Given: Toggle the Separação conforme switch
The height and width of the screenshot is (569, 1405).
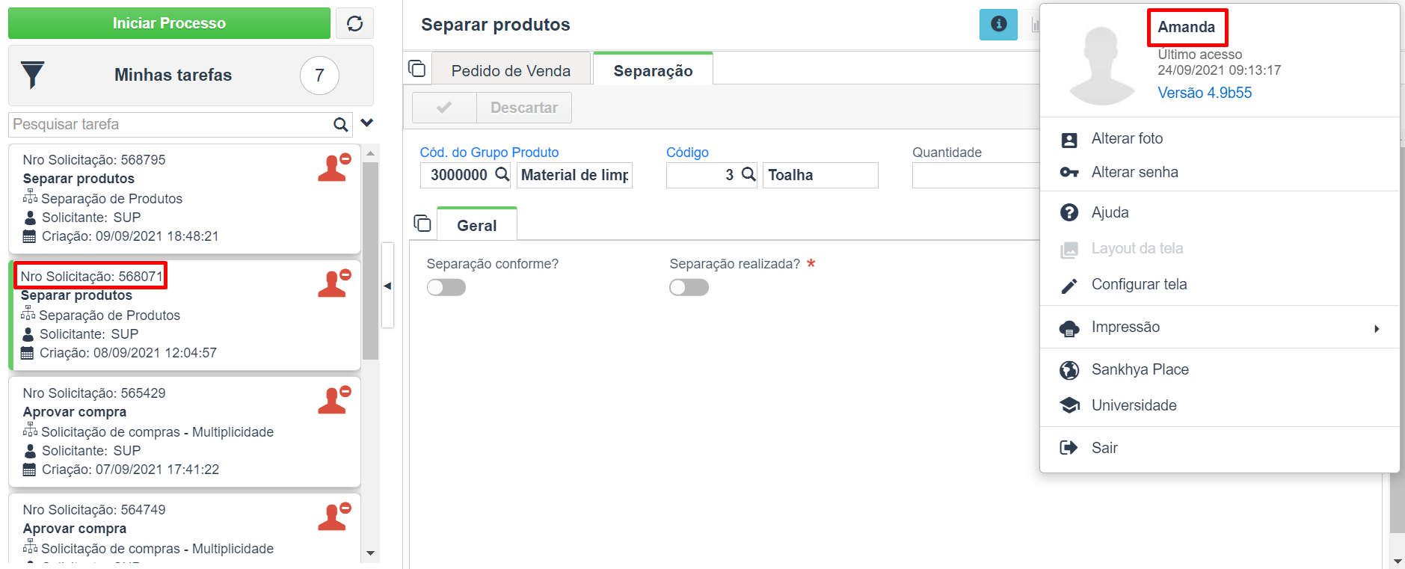Looking at the screenshot, I should 446,287.
